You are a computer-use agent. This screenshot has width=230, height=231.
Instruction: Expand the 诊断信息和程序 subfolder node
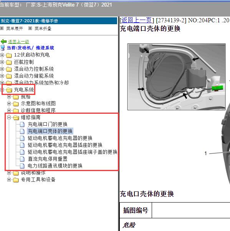[x=9, y=110]
